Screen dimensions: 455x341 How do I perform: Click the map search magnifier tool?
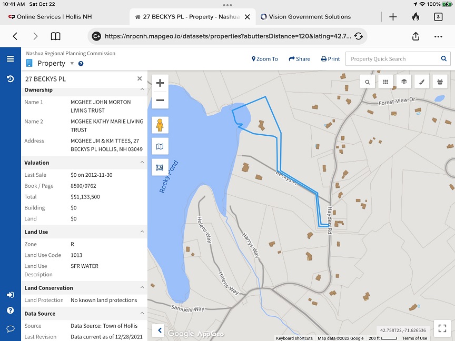click(367, 82)
